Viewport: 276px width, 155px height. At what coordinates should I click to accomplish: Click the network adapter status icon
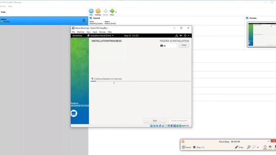pos(160,126)
